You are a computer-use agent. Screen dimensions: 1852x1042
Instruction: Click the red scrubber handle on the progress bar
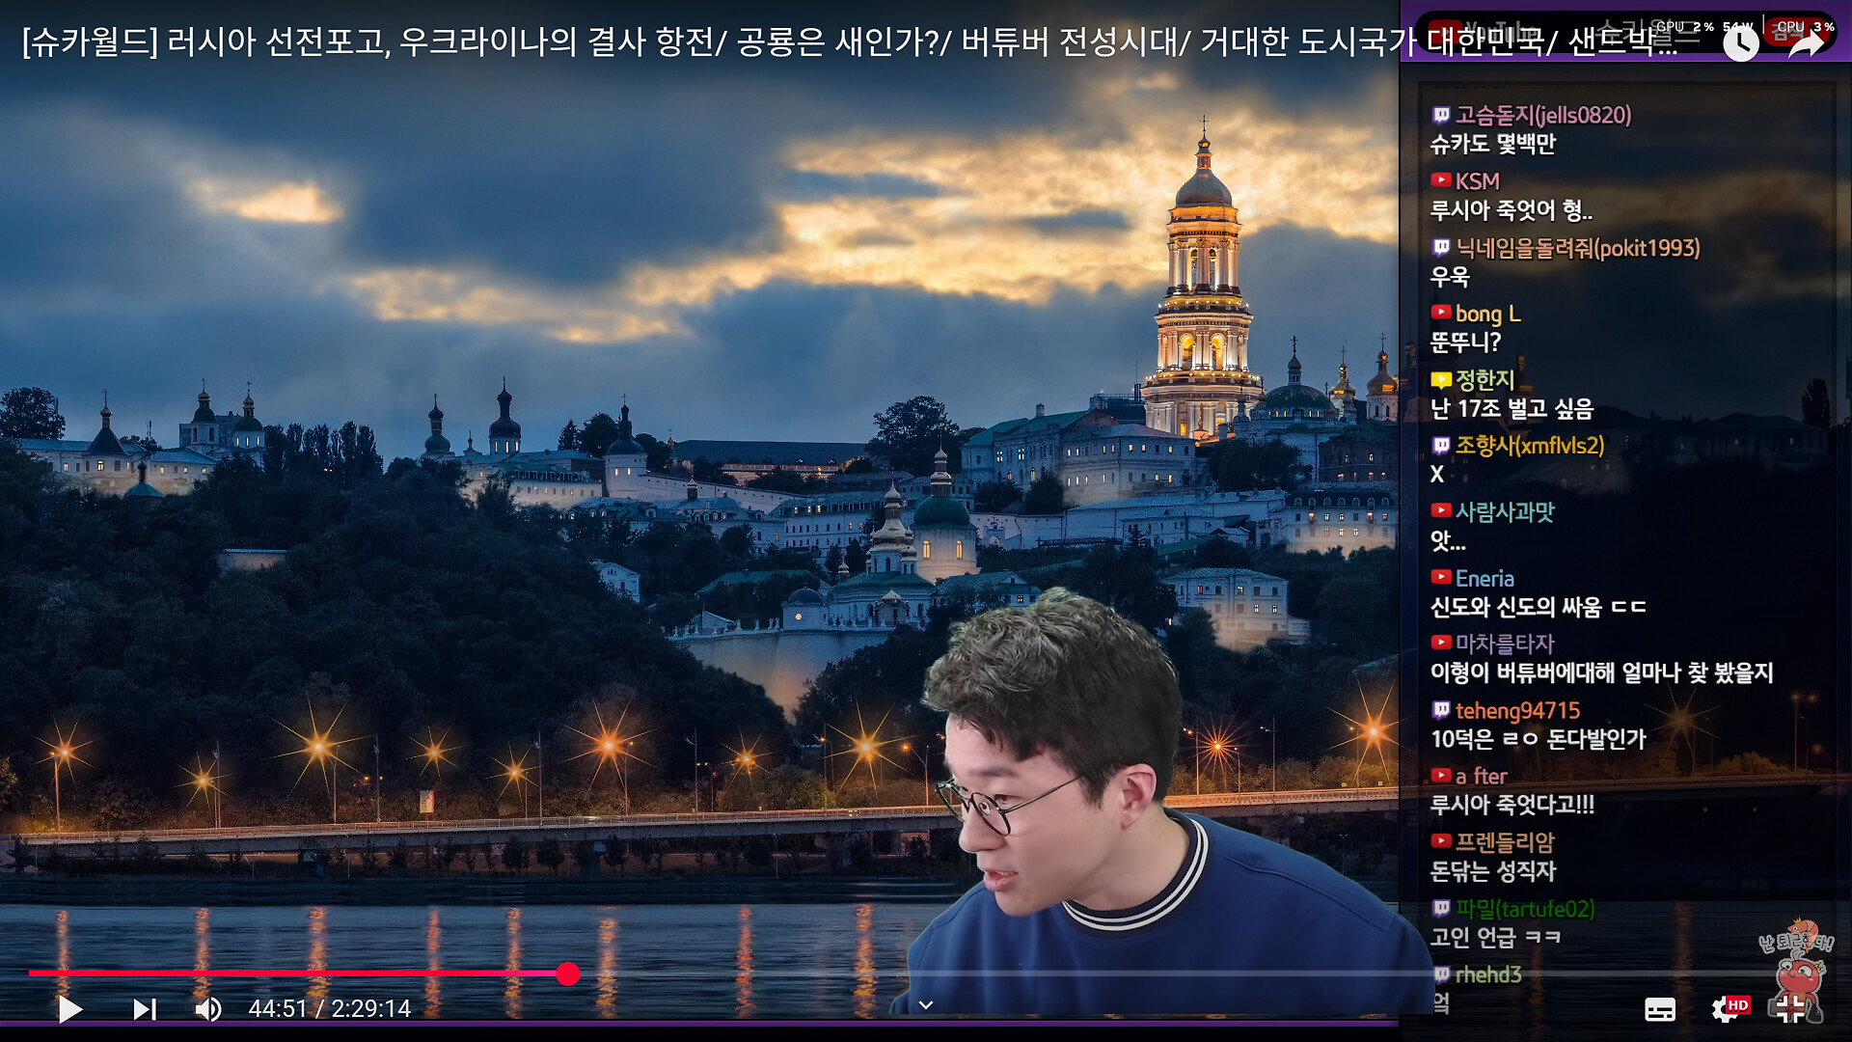tap(568, 973)
